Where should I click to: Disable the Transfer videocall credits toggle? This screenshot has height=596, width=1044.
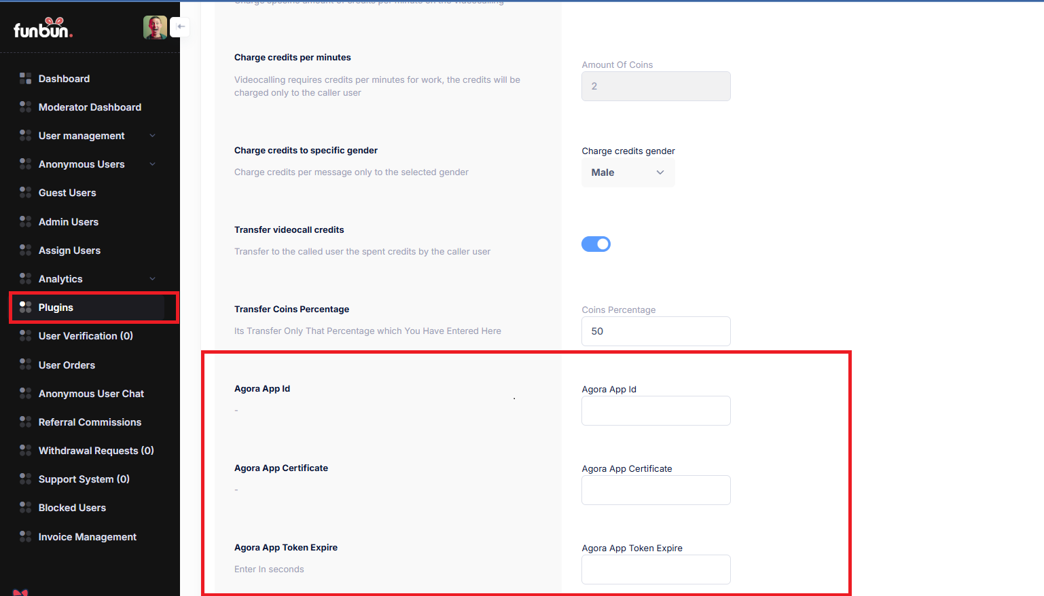click(596, 244)
